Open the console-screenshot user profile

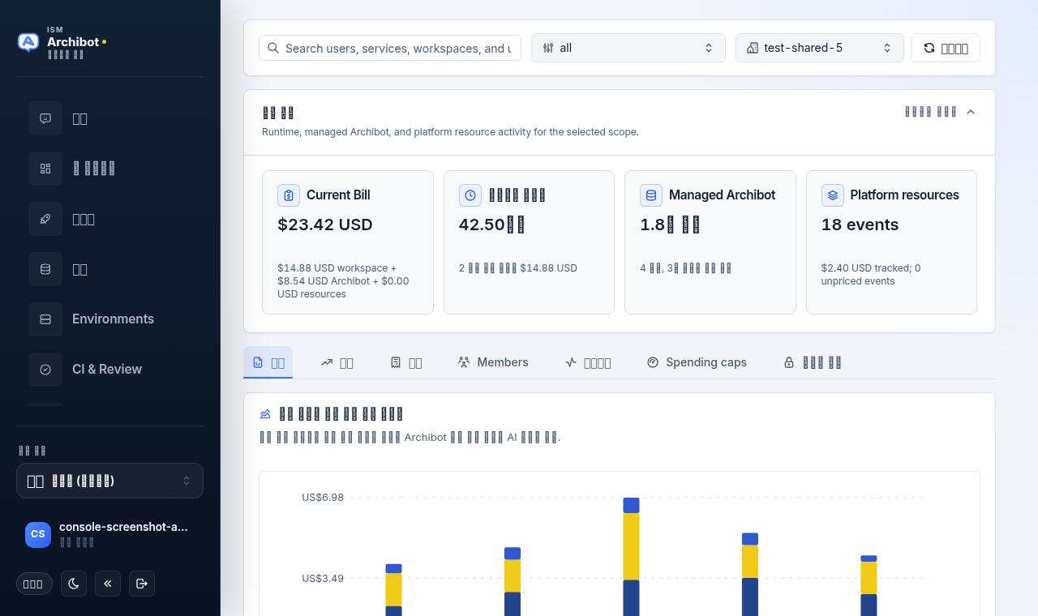[x=110, y=534]
